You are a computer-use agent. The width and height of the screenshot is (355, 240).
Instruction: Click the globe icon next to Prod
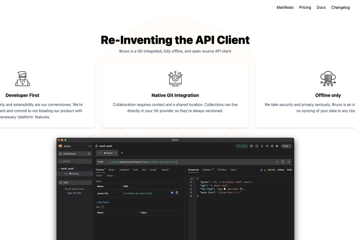[x=277, y=146]
